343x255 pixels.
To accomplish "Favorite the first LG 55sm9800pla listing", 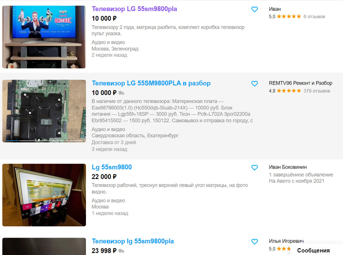I will [x=254, y=9].
